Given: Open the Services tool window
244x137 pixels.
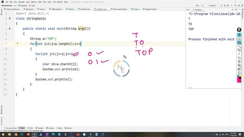Looking at the screenshot, I should pyautogui.click(x=68, y=128).
